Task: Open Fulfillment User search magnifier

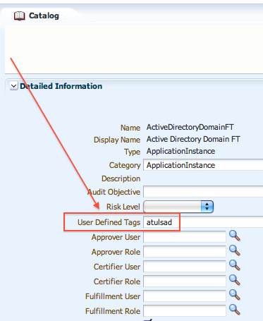Action: pos(235,295)
